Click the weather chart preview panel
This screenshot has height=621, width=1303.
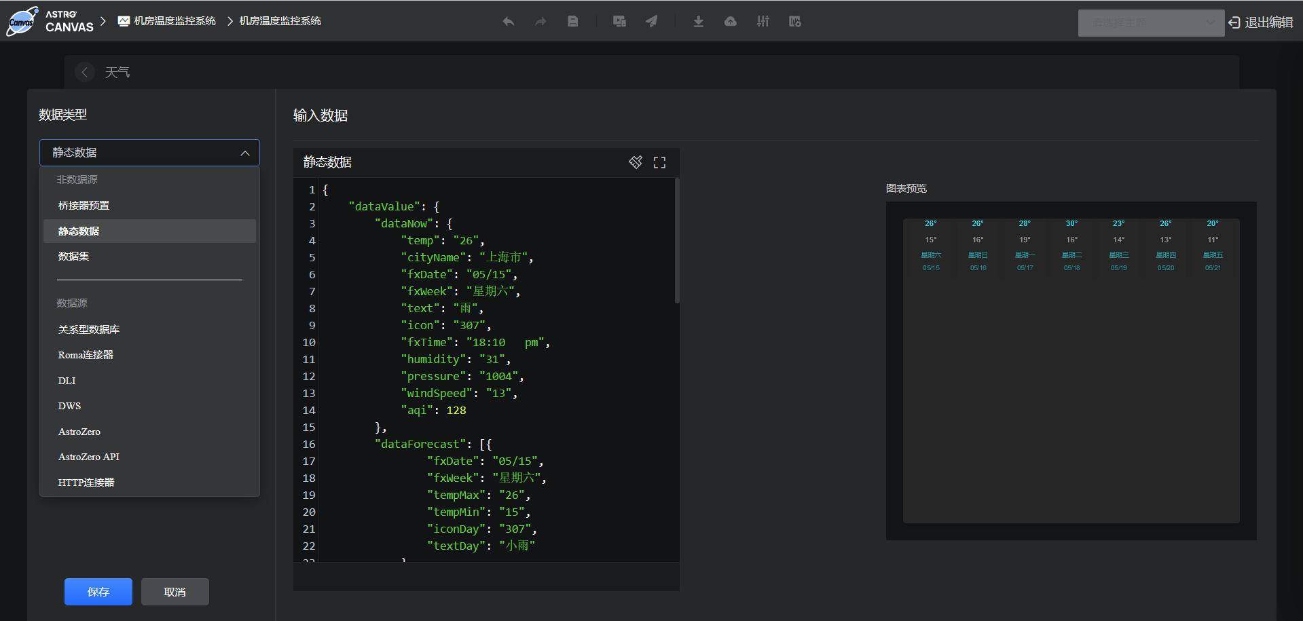point(1071,371)
